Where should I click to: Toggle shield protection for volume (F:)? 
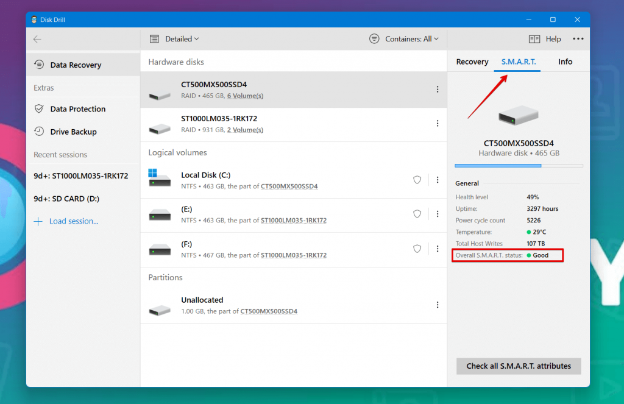point(417,249)
